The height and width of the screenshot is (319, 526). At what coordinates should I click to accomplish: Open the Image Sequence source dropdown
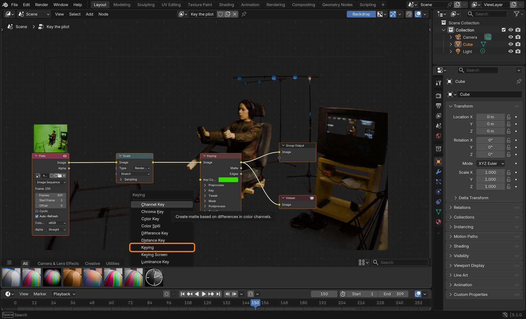(x=51, y=182)
